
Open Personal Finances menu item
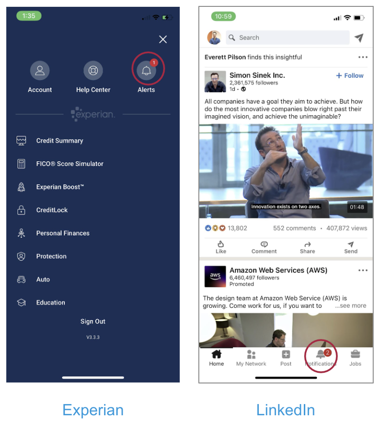(63, 233)
